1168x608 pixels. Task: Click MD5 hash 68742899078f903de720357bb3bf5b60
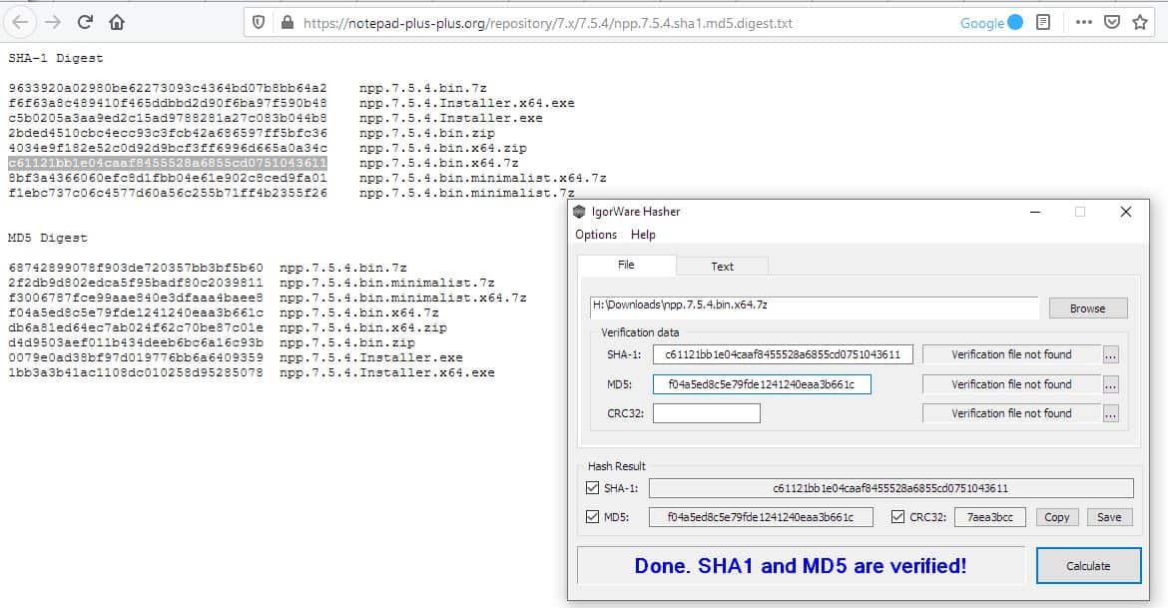click(136, 269)
